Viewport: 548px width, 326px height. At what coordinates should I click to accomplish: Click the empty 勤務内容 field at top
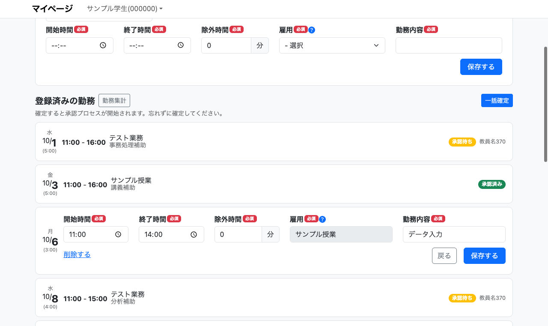(448, 45)
